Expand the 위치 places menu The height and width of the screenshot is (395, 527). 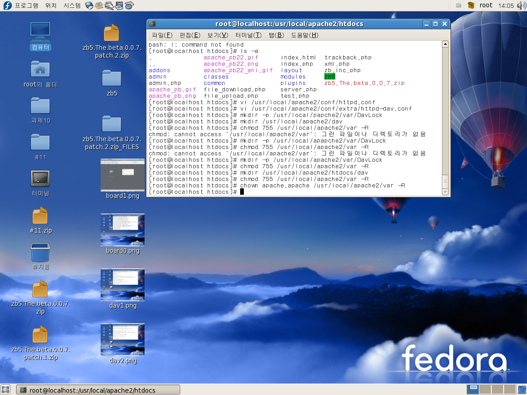[51, 5]
